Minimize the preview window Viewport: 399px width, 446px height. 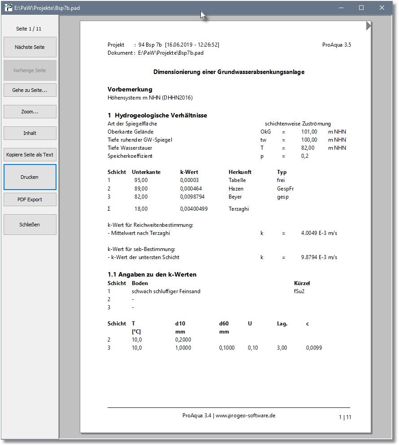(x=341, y=8)
